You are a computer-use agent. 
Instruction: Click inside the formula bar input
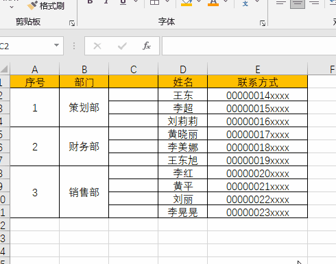249,46
